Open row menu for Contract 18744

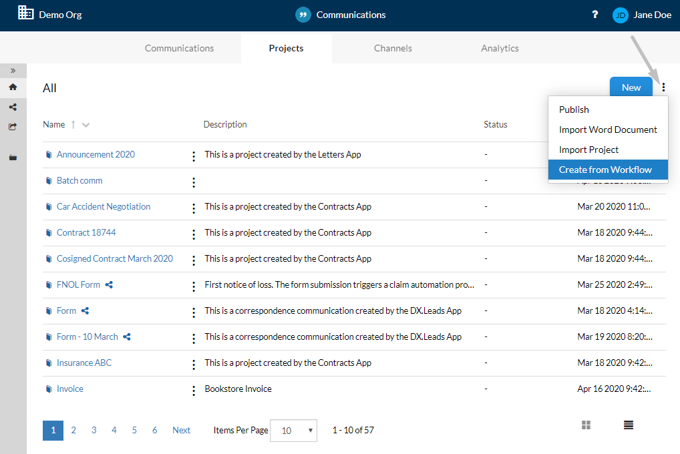click(194, 234)
